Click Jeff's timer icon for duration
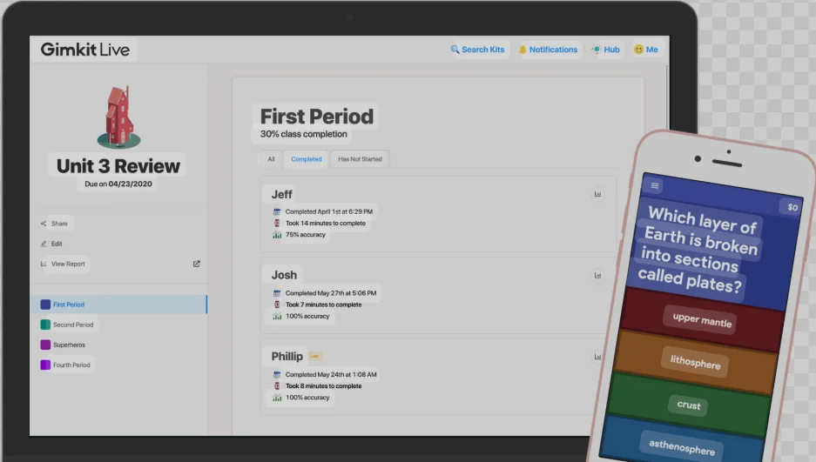 click(x=277, y=224)
